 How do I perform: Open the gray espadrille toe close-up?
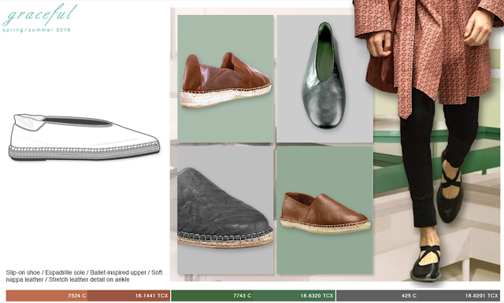[225, 210]
